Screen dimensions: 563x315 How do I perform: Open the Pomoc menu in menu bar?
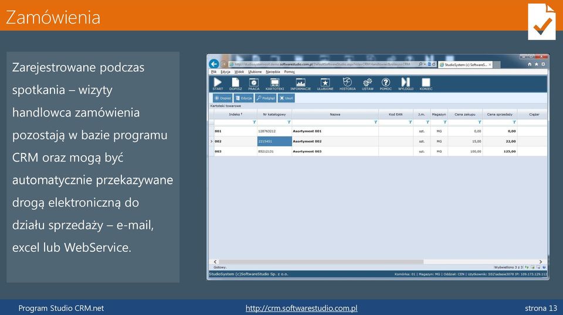point(289,71)
